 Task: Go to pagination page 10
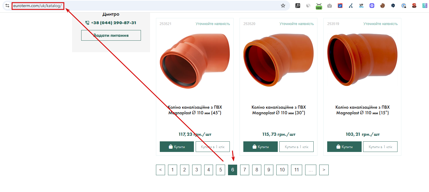click(282, 170)
